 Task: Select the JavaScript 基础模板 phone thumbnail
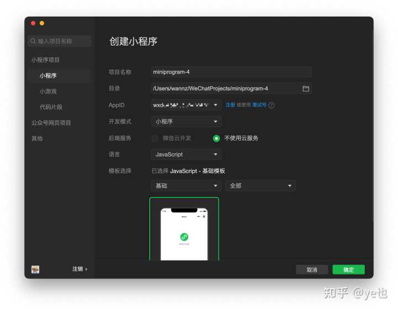184,229
